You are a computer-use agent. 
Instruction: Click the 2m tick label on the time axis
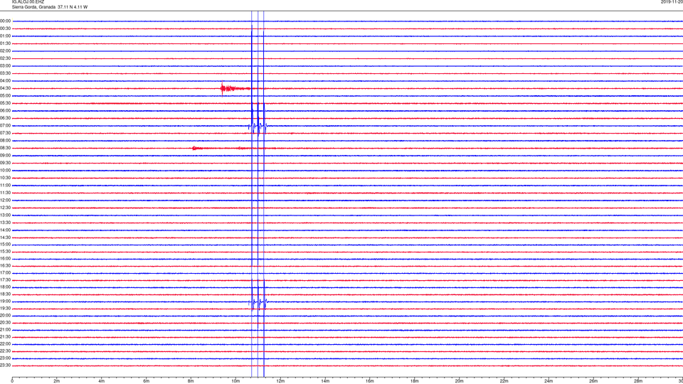57,381
